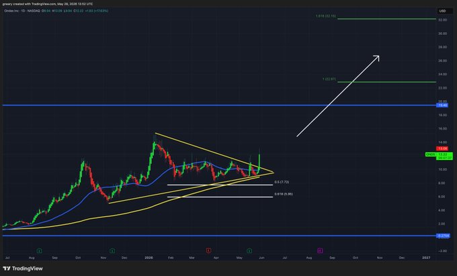Screen dimensions: 457x276
Task: Select the 0.618 (5.95) Fibonacci label
Action: pyautogui.click(x=284, y=193)
